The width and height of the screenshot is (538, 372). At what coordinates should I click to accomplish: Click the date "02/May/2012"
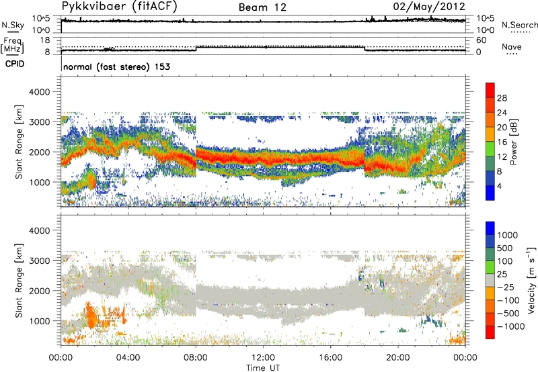coord(429,7)
